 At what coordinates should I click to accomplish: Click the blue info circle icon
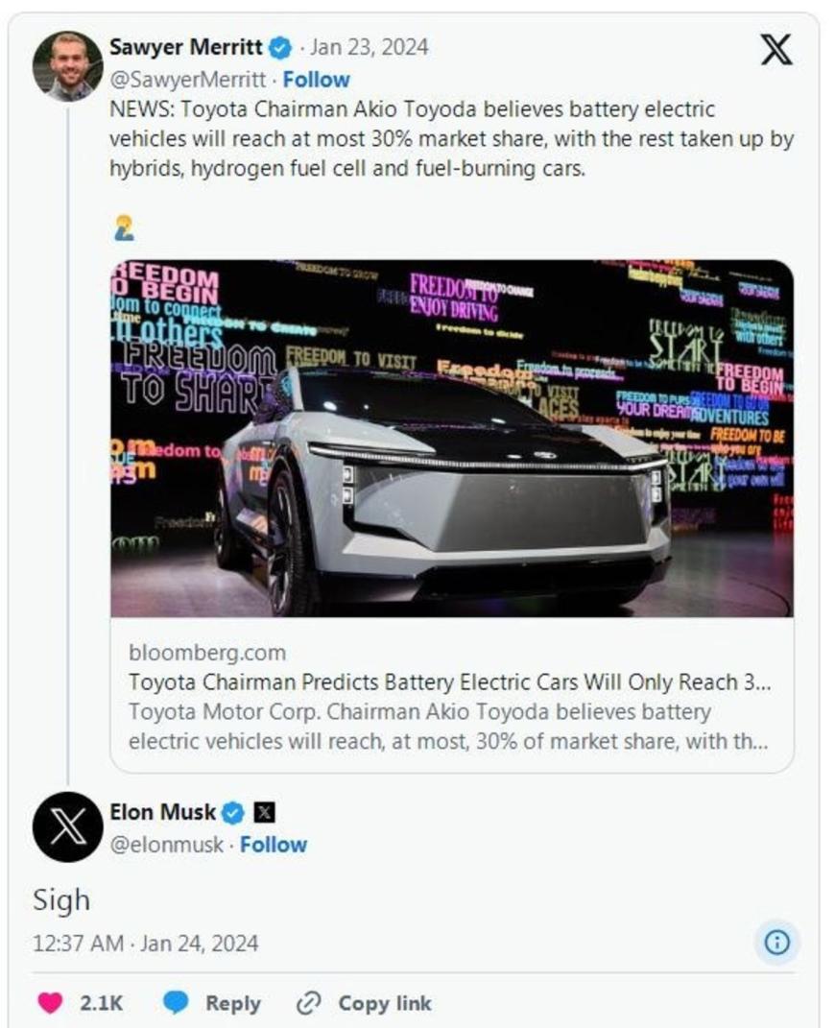point(776,943)
